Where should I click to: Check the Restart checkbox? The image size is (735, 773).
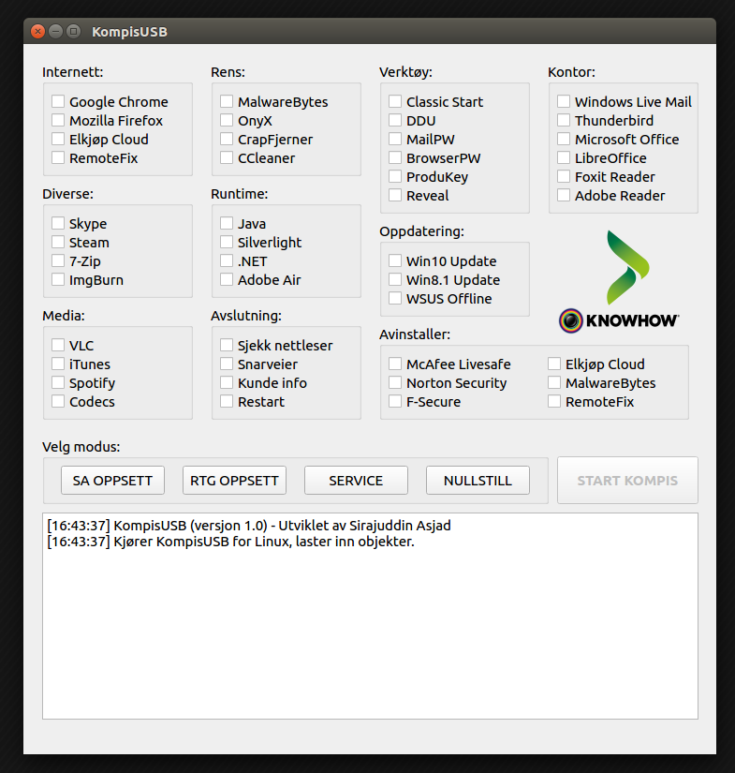(x=227, y=401)
